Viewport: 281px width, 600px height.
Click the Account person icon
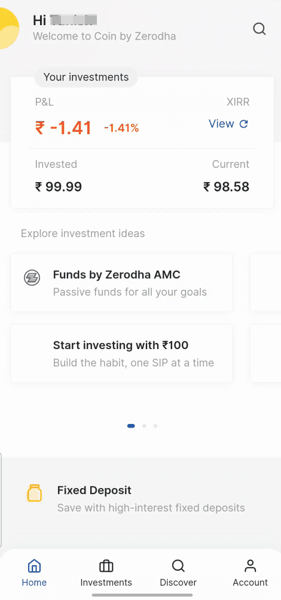tap(251, 565)
